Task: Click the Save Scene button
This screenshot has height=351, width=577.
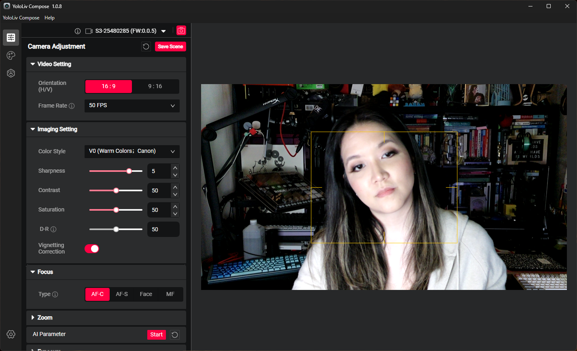Action: [170, 47]
